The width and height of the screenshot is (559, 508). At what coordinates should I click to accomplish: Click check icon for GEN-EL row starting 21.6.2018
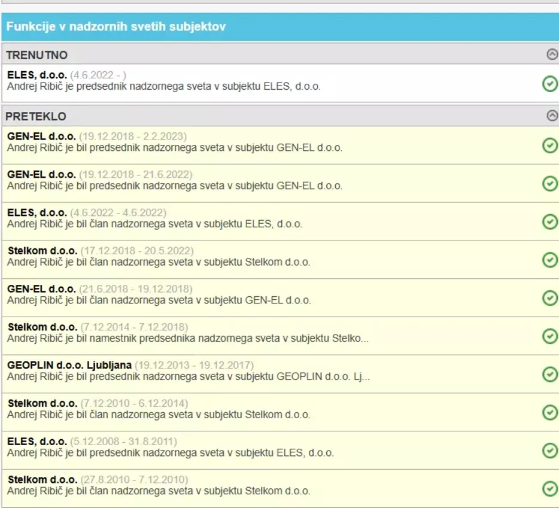(x=549, y=298)
